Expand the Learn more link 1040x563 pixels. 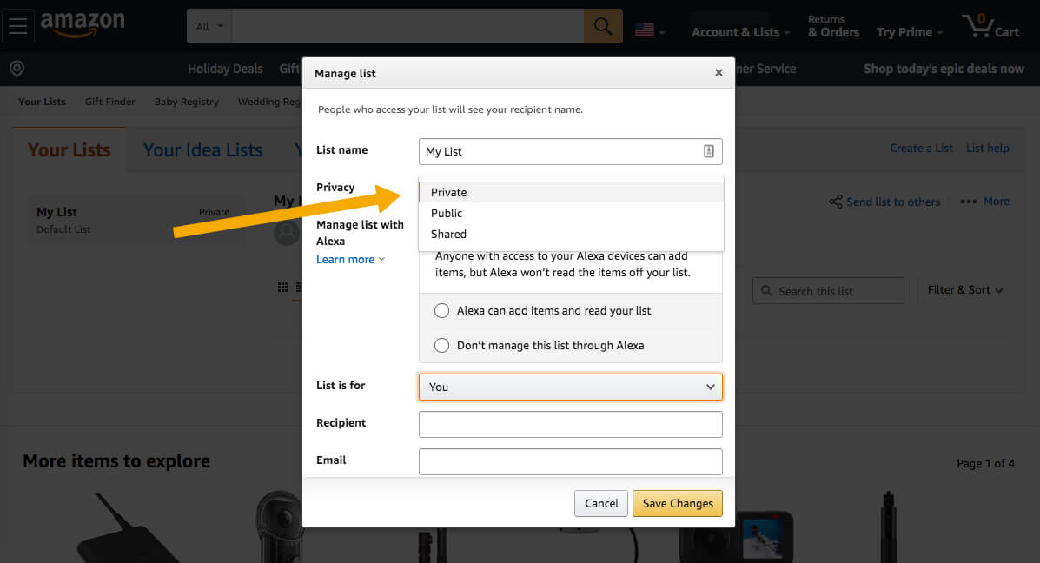point(349,259)
